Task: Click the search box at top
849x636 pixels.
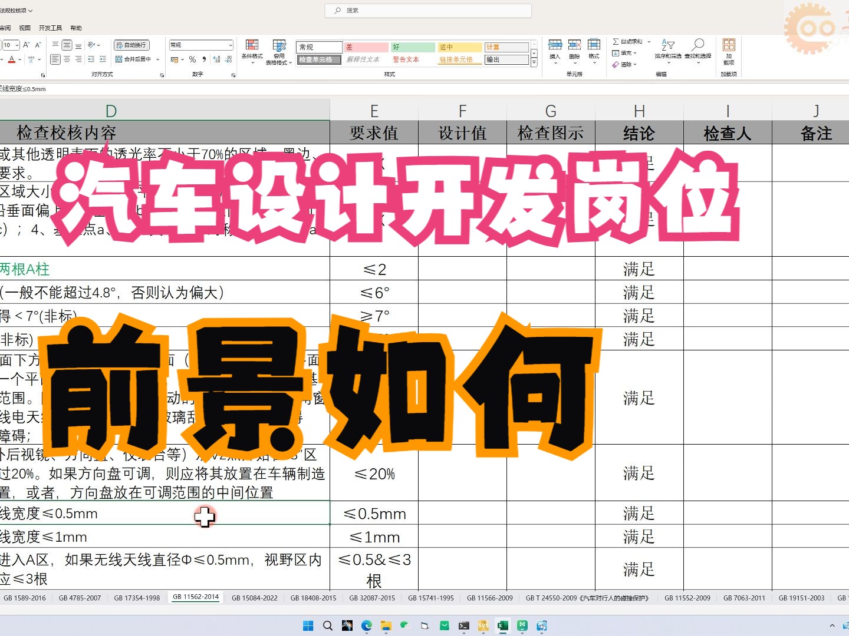Action: coord(428,11)
